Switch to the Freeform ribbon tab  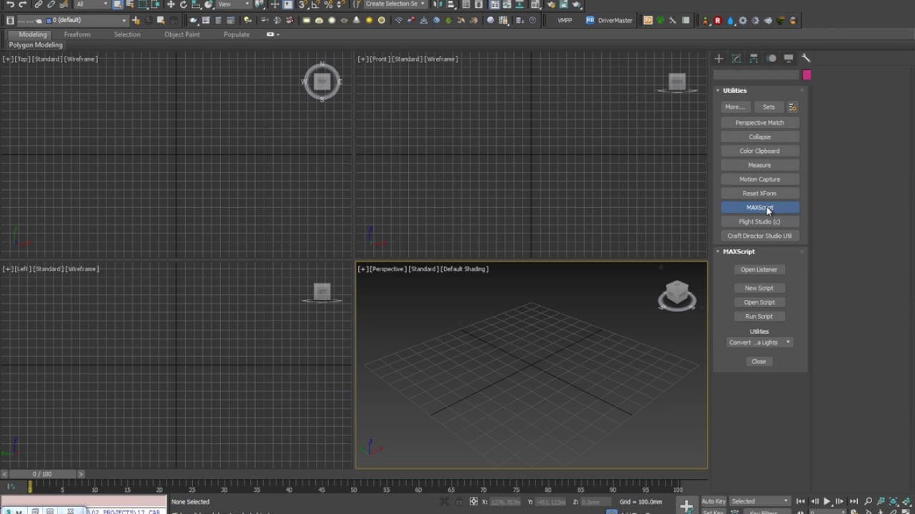pyautogui.click(x=77, y=34)
